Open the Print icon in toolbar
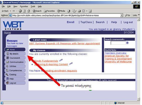This screenshot has height=105, width=142. click(x=79, y=11)
